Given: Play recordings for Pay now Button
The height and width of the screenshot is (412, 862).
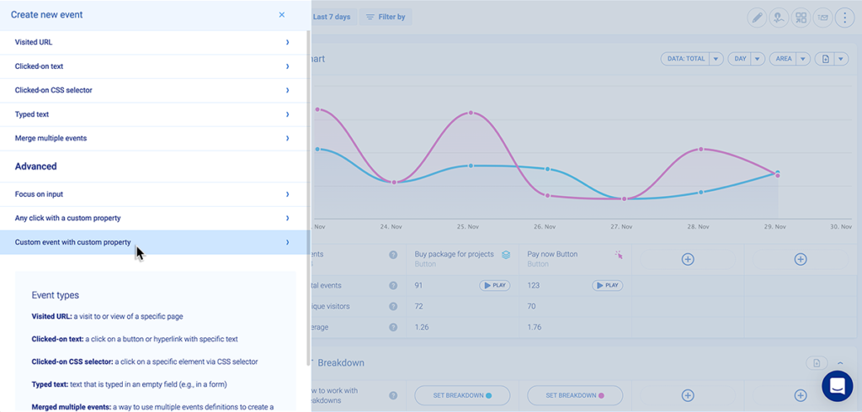Looking at the screenshot, I should tap(608, 285).
